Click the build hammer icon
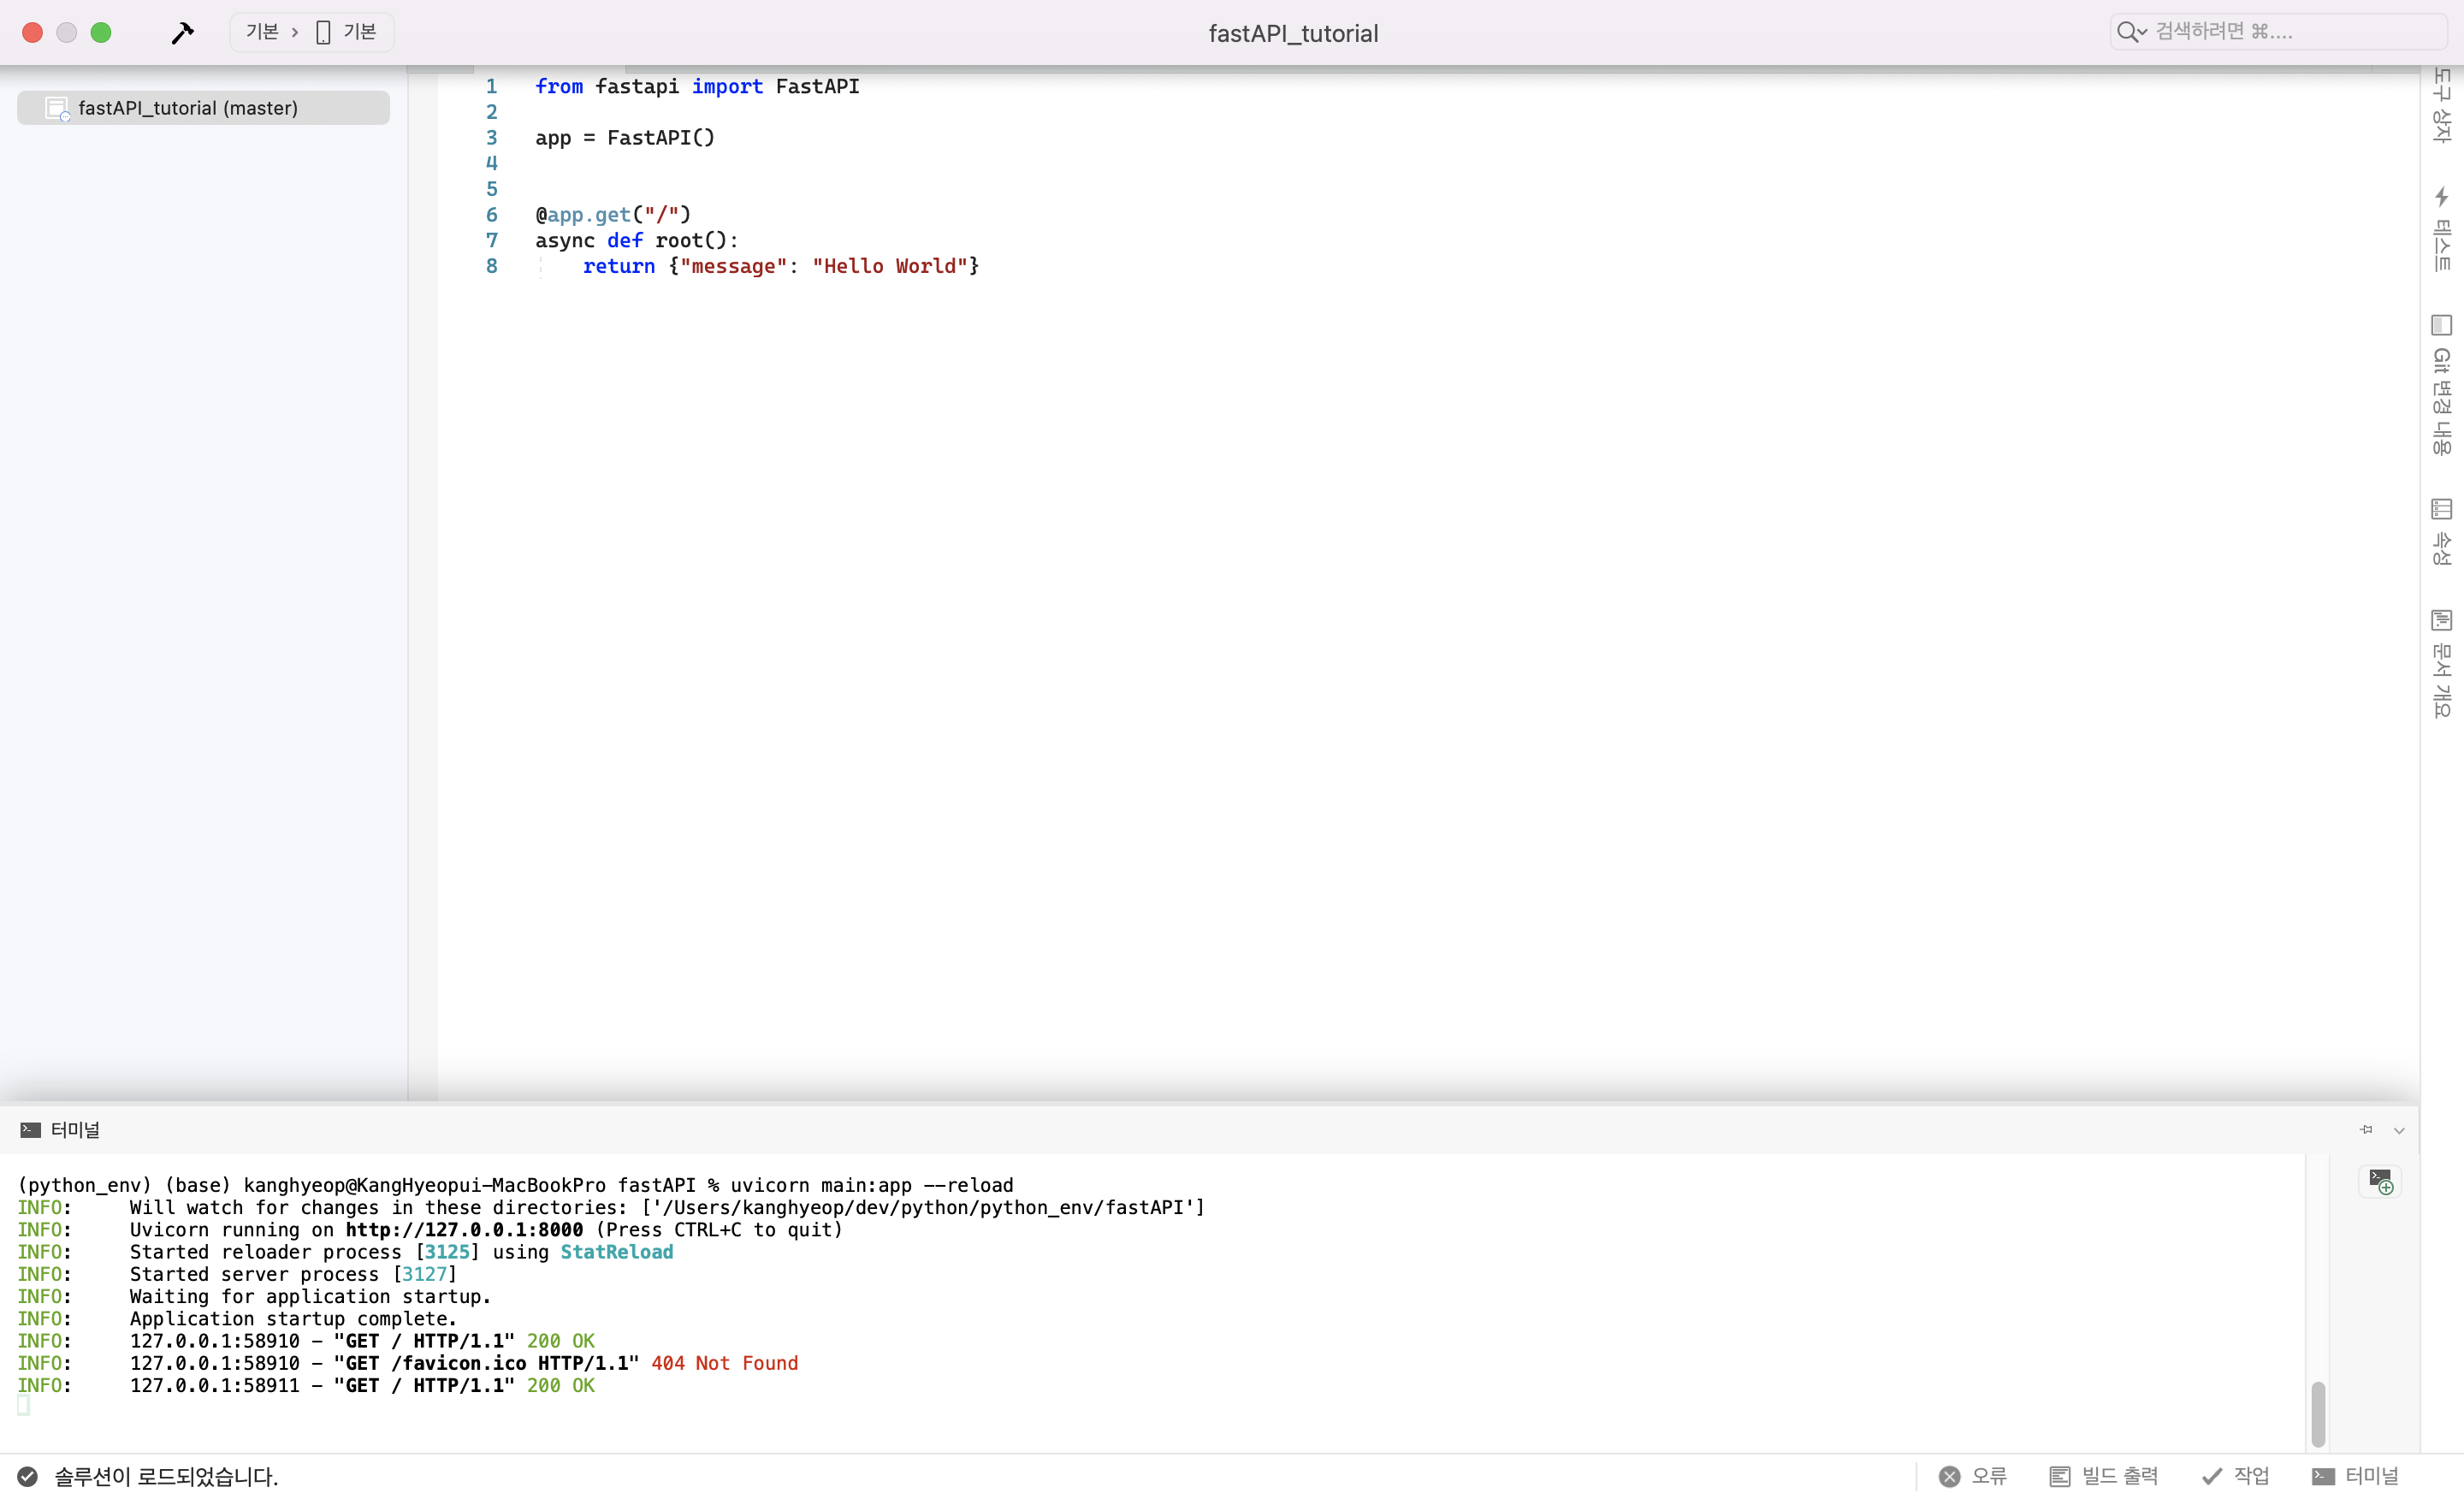The width and height of the screenshot is (2464, 1499). click(182, 32)
